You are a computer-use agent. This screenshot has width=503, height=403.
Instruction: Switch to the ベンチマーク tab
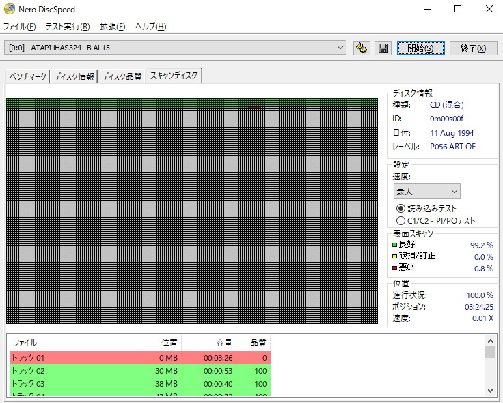click(28, 76)
